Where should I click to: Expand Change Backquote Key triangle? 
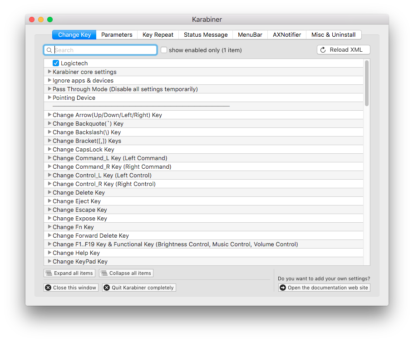(49, 123)
